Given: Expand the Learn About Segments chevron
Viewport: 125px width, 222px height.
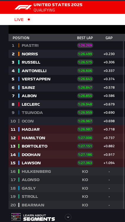Looking at the screenshot, I should point(68,217).
